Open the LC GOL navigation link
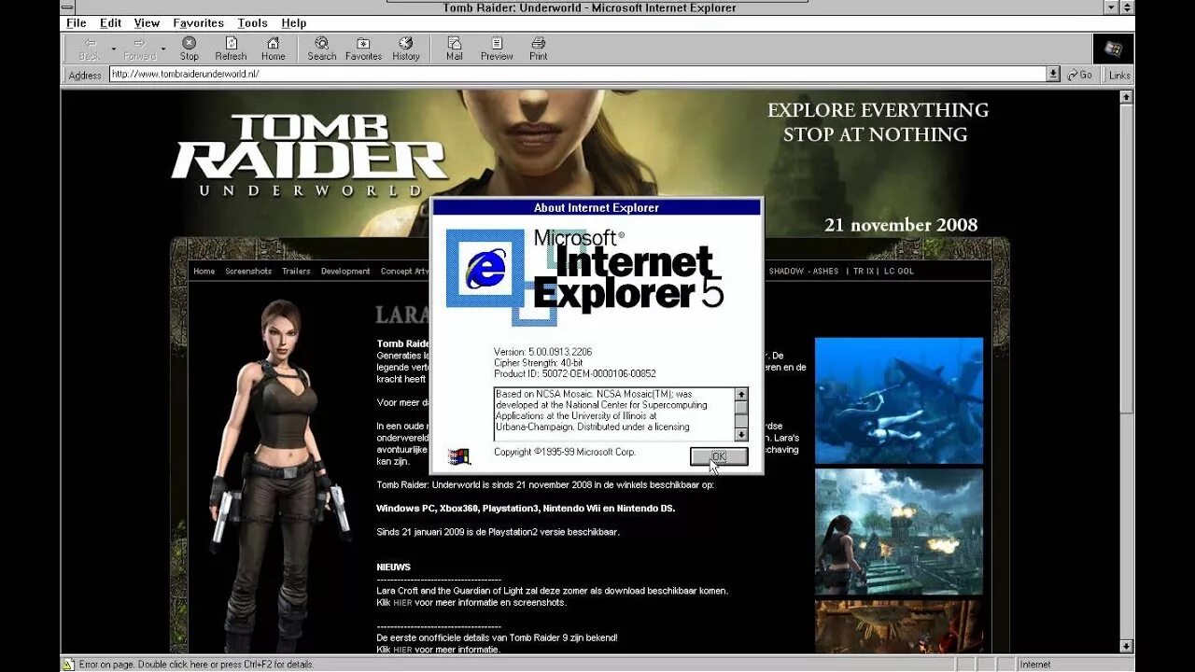 point(899,272)
